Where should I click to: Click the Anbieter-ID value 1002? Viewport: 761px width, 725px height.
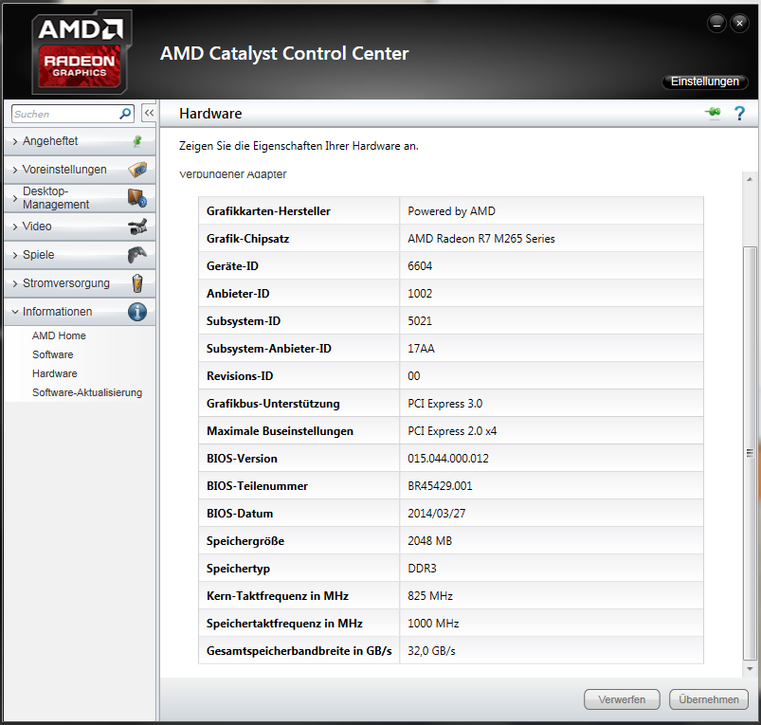pyautogui.click(x=420, y=294)
